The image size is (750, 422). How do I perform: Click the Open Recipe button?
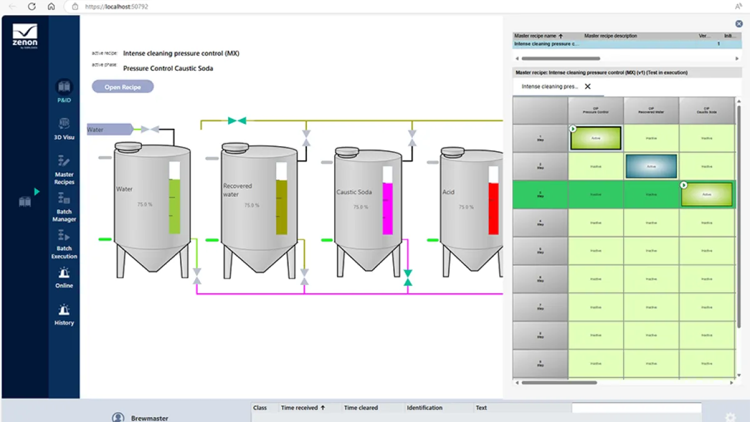click(122, 87)
